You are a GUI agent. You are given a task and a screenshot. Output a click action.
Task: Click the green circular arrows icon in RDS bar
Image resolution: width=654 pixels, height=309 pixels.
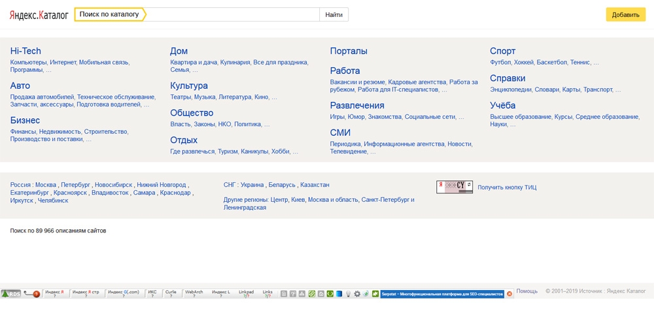(x=311, y=293)
